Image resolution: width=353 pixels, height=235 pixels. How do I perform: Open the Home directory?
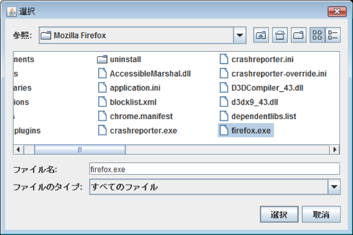280,35
